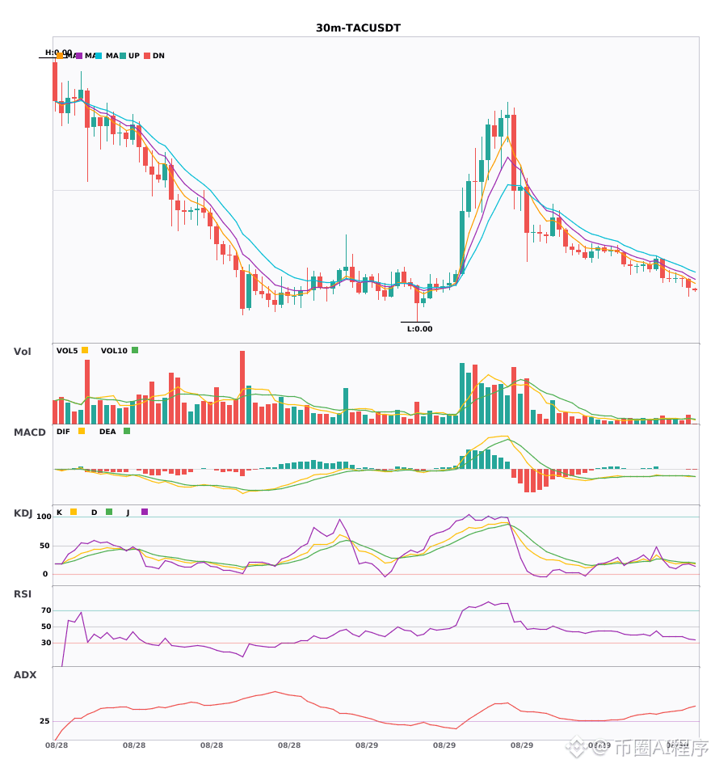Viewport: 715px width, 768px height.
Task: Click the UP legend text
Action: coord(134,56)
